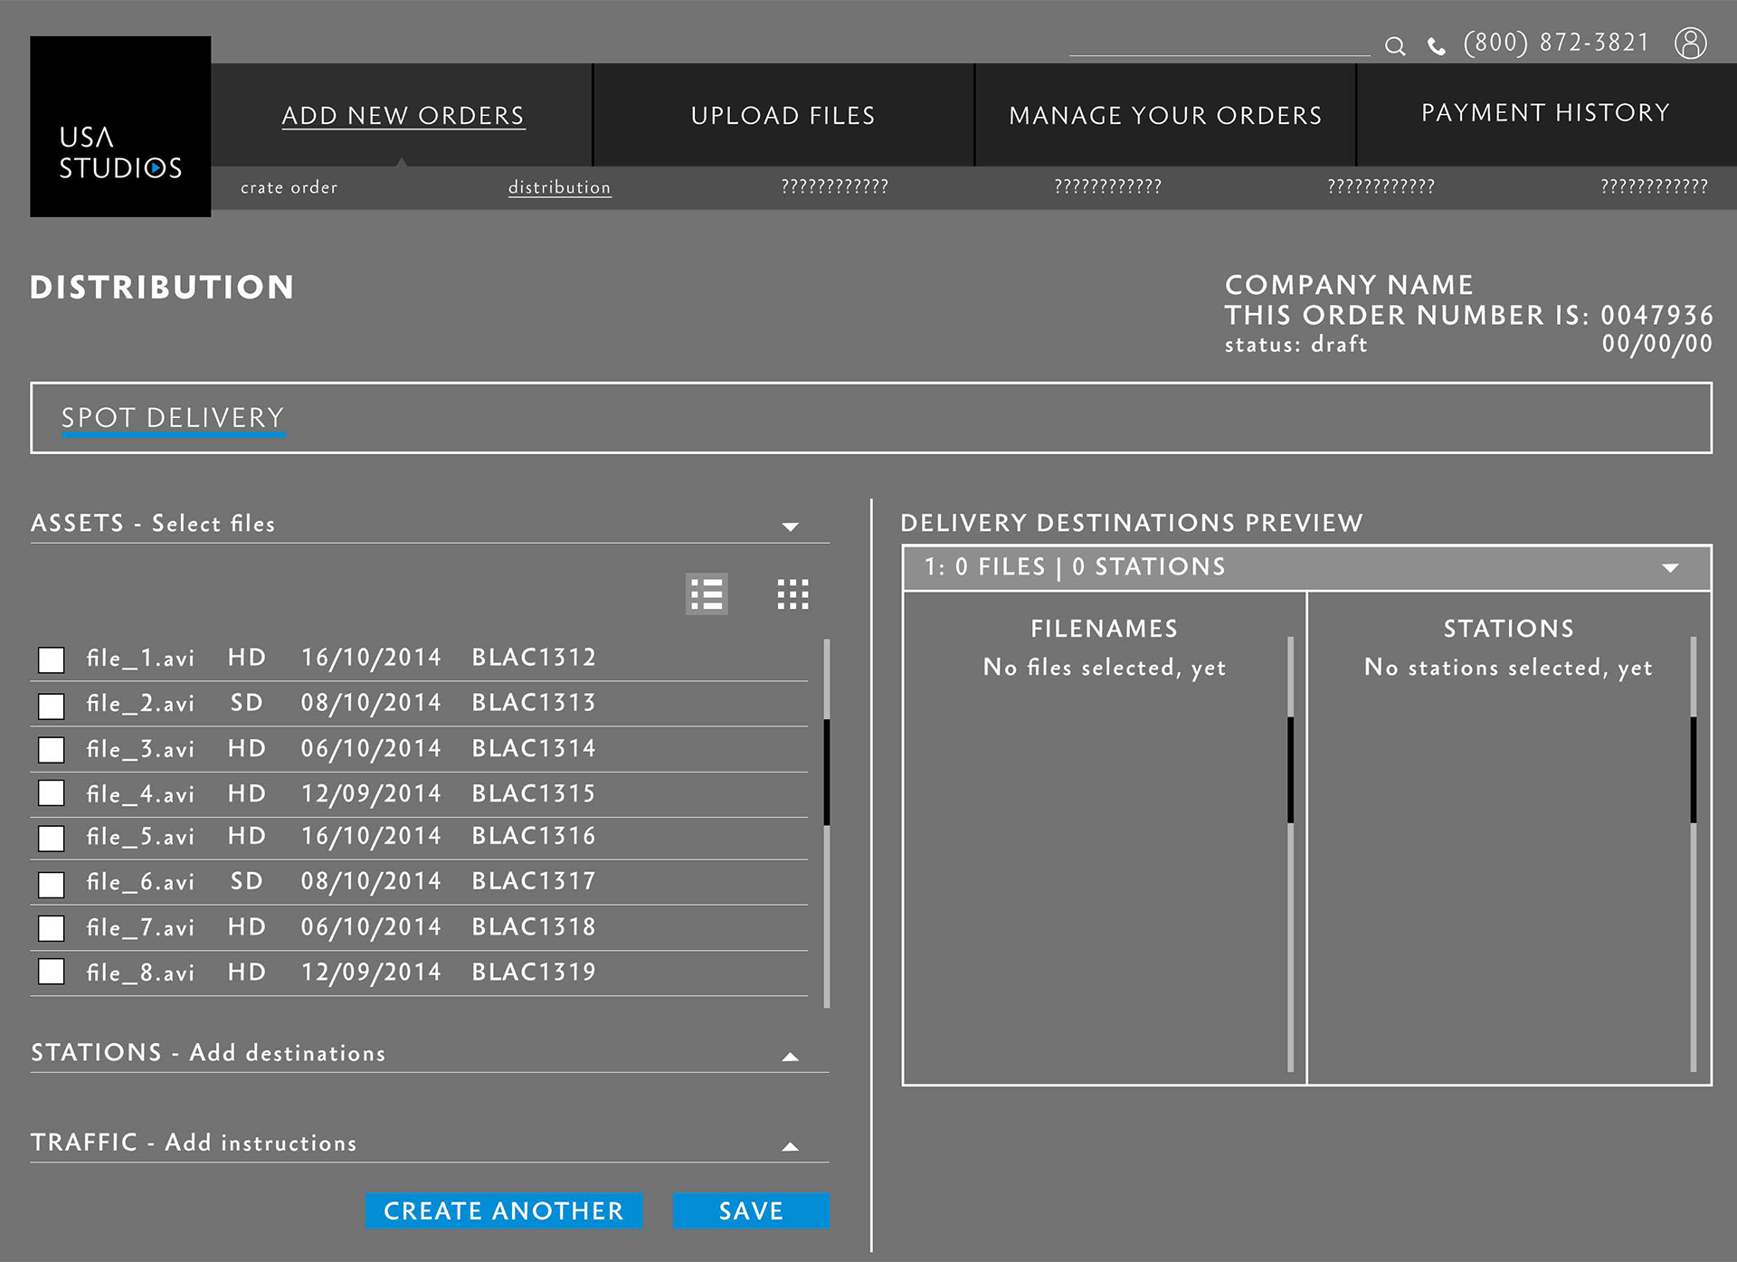Collapse the Assets select files section
This screenshot has width=1737, height=1262.
(790, 527)
